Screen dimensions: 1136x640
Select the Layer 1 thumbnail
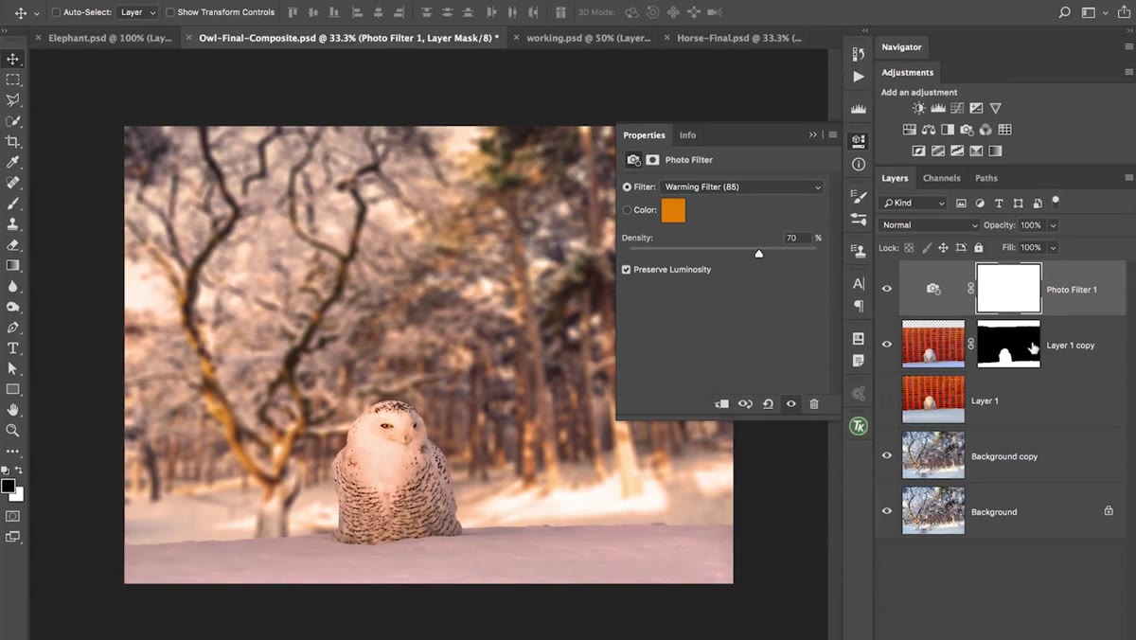(x=933, y=400)
